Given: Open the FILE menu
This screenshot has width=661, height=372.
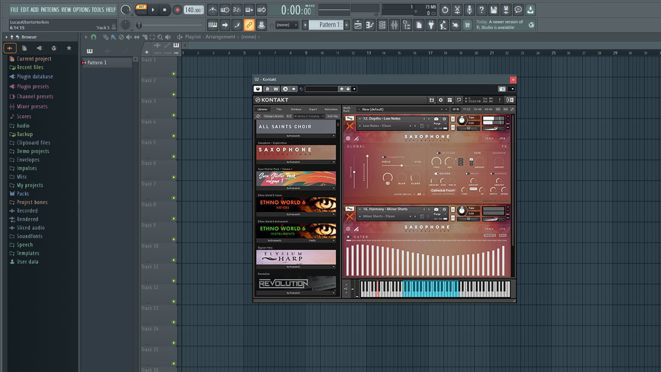Looking at the screenshot, I should pyautogui.click(x=14, y=9).
